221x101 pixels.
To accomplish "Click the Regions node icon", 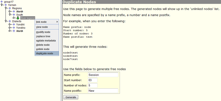I will [x=10, y=8].
